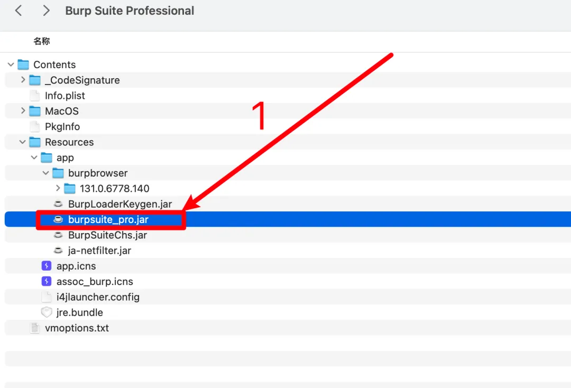Click the BurpLoaderKeygen.jar Java icon
Image resolution: width=571 pixels, height=388 pixels.
(x=58, y=204)
